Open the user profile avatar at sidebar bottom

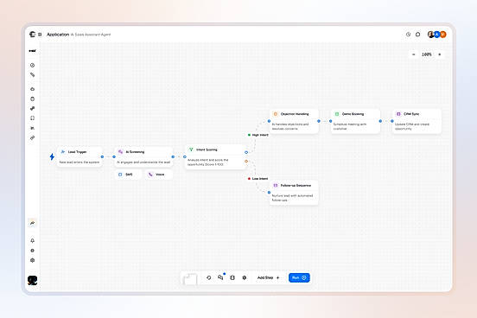(x=33, y=280)
